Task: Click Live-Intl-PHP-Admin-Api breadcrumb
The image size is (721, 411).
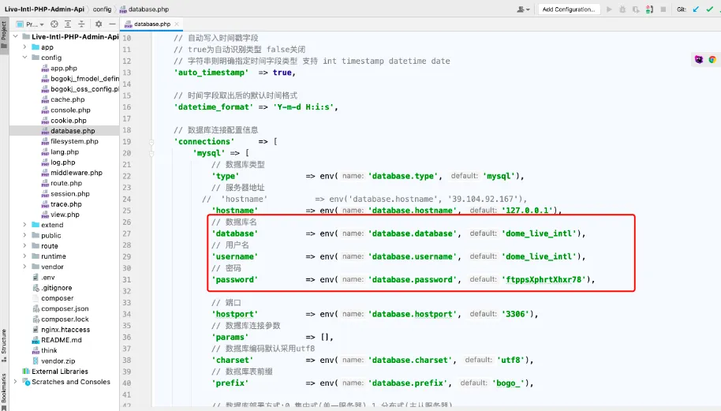Action: pos(45,9)
